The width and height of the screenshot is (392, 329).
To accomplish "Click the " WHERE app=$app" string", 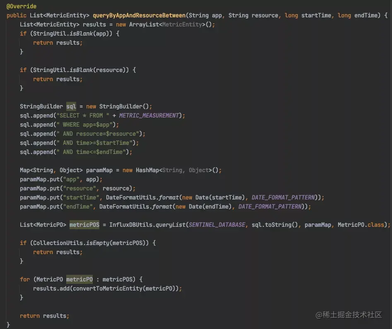I will [x=84, y=125].
